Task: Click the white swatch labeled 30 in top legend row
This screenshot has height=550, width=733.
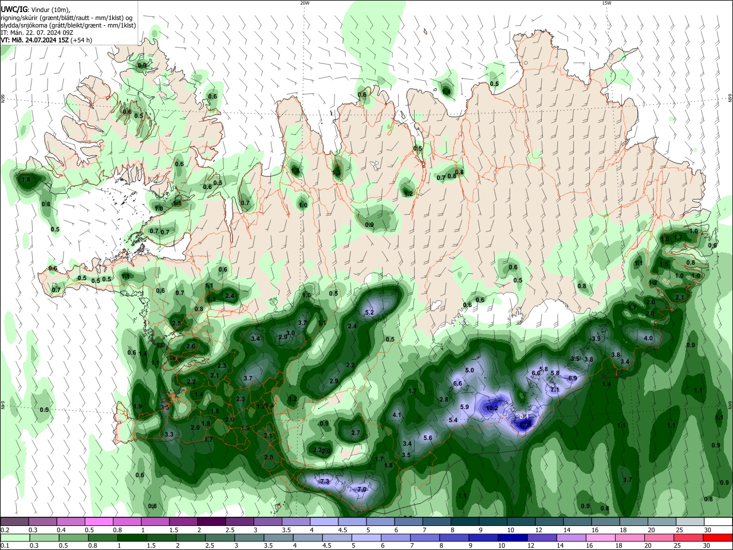Action: coord(719,522)
